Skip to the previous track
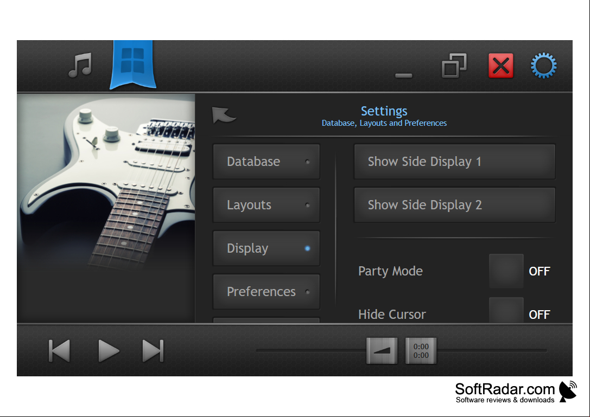 [x=60, y=351]
